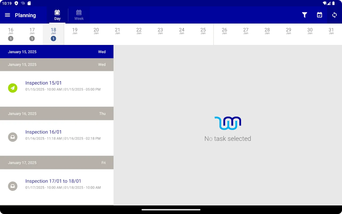Click the January 17, 2025 section header
Image resolution: width=342 pixels, height=214 pixels.
pyautogui.click(x=57, y=163)
